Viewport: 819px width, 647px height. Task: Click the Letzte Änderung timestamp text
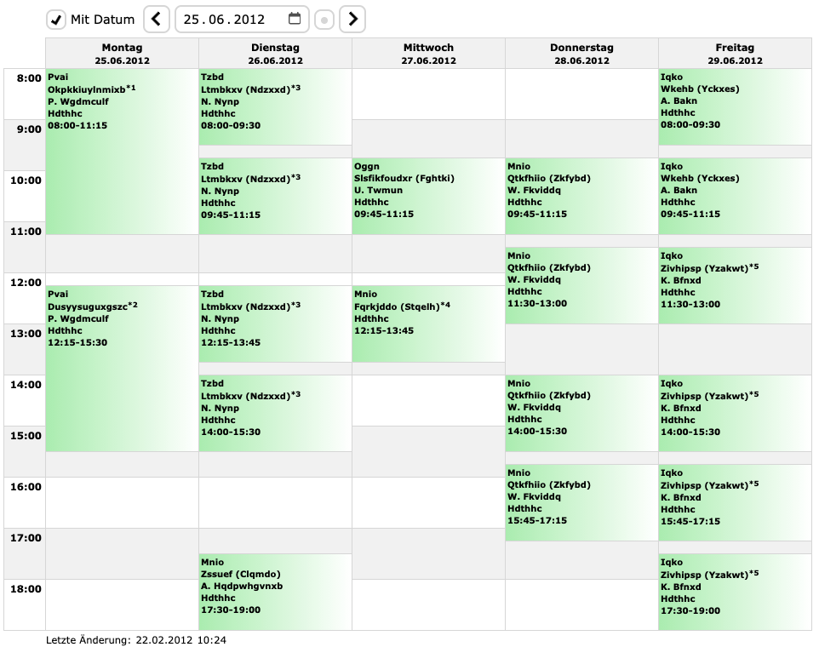click(135, 638)
